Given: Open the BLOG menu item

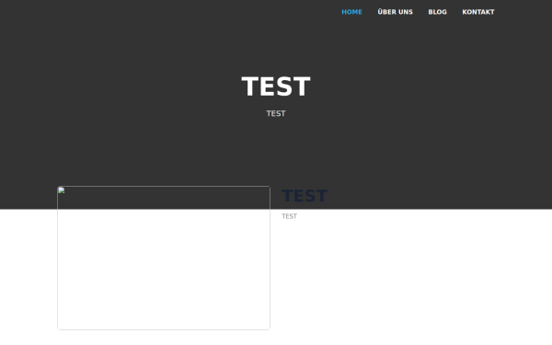Looking at the screenshot, I should click(x=437, y=12).
